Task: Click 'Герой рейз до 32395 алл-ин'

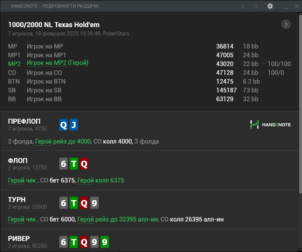Action: coord(118,219)
